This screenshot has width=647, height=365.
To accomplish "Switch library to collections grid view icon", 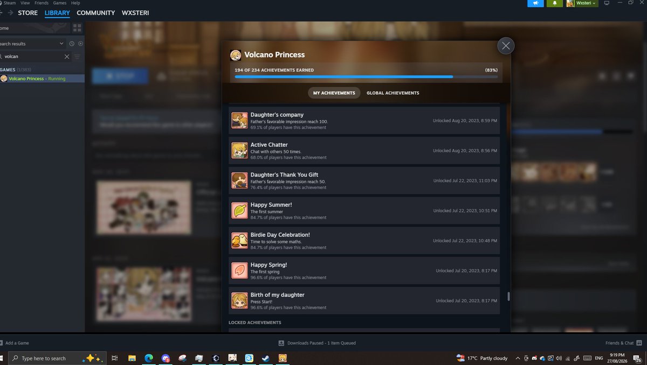I will 77,28.
